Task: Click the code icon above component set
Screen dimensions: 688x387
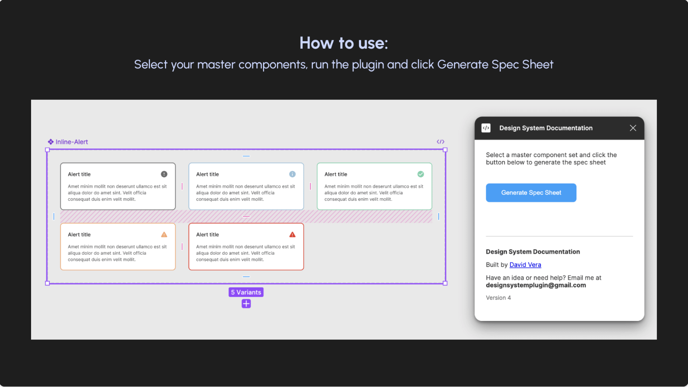Action: click(441, 142)
